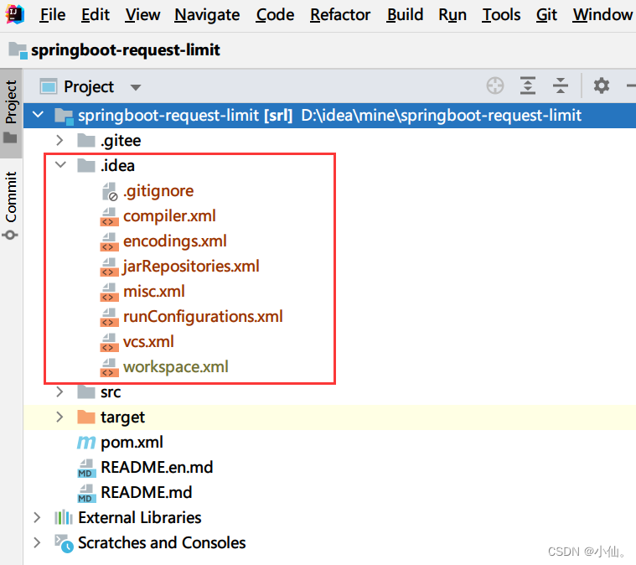Click the orange target folder icon
The width and height of the screenshot is (636, 565).
click(x=86, y=417)
